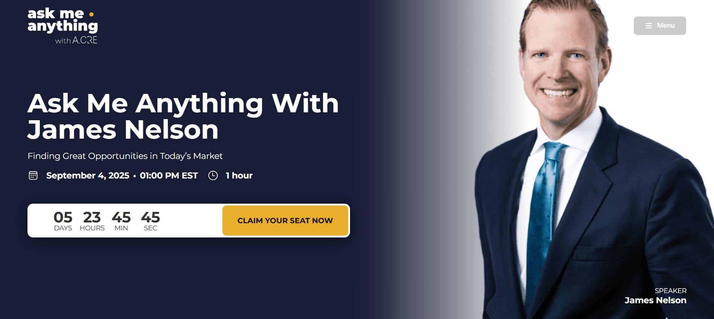This screenshot has width=714, height=319.
Task: Click Claim Your Seat Now button
Action: (x=285, y=221)
